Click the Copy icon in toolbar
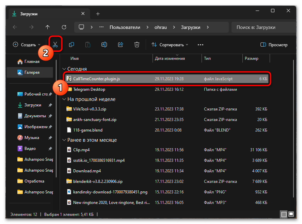Viewport: 302px width, 224px height. 71,45
